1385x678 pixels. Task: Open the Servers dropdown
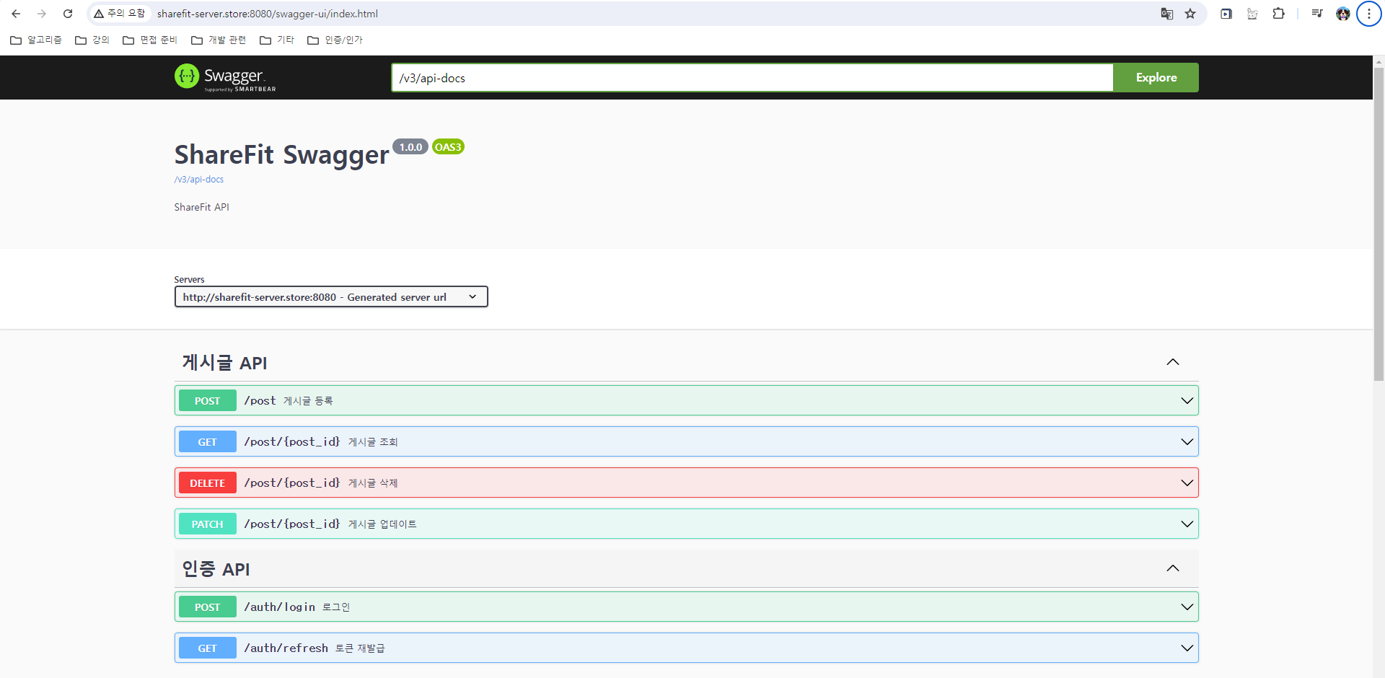[331, 296]
